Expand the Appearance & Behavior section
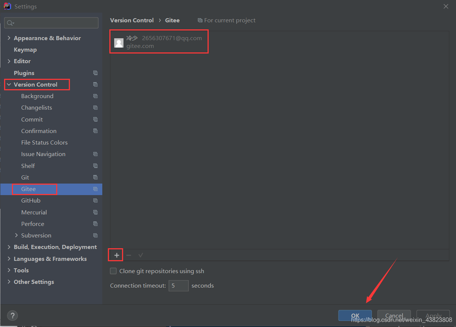 (x=9, y=38)
